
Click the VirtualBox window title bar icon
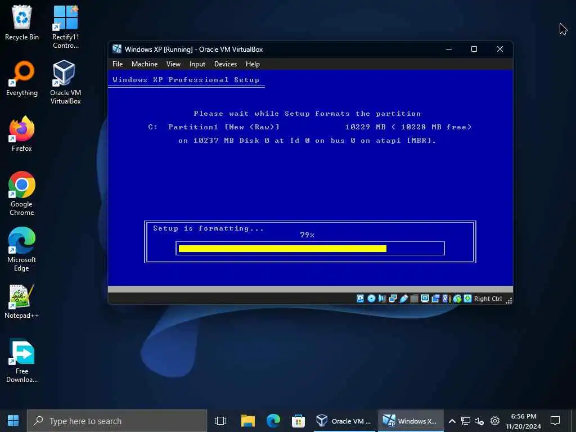(117, 49)
